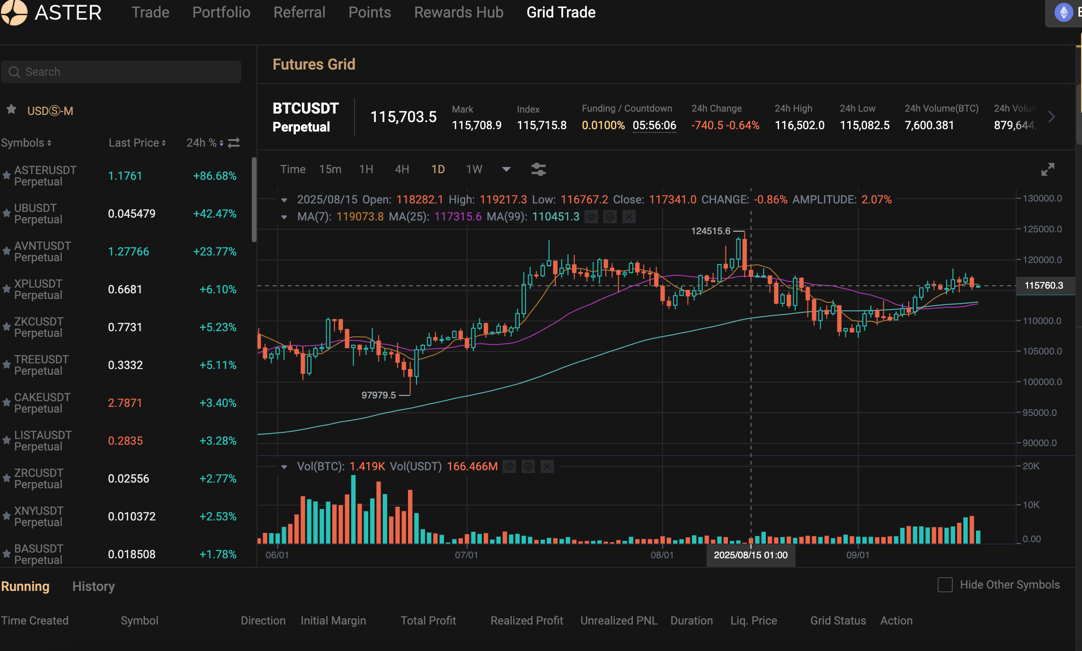Click the Aster logo icon
The image size is (1082, 651).
(14, 12)
